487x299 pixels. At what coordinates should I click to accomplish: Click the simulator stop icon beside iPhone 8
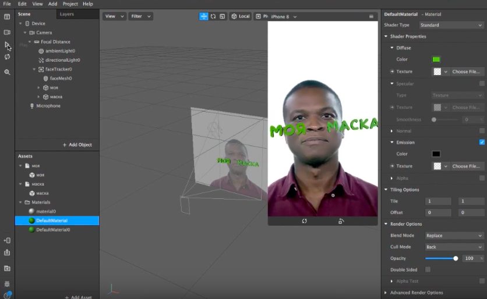[x=259, y=16]
